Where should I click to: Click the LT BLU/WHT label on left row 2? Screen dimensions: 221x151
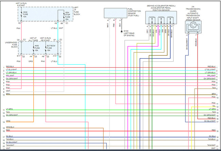(x=12, y=70)
